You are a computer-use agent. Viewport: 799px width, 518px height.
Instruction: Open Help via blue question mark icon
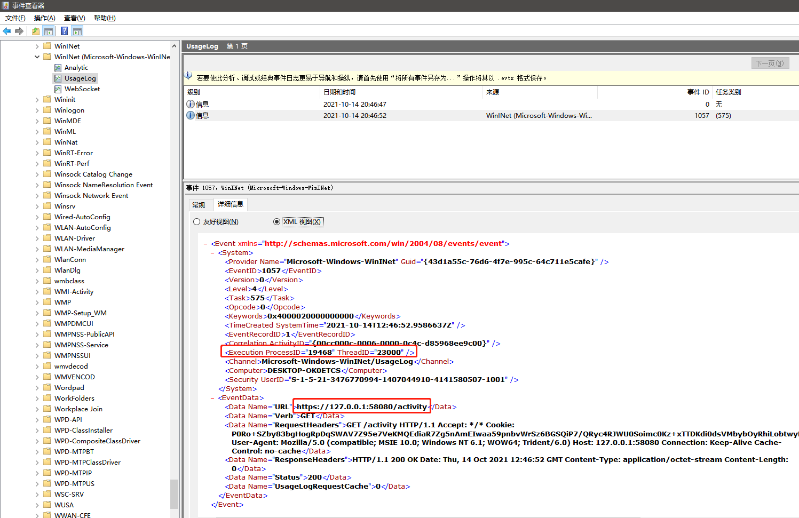click(x=64, y=31)
